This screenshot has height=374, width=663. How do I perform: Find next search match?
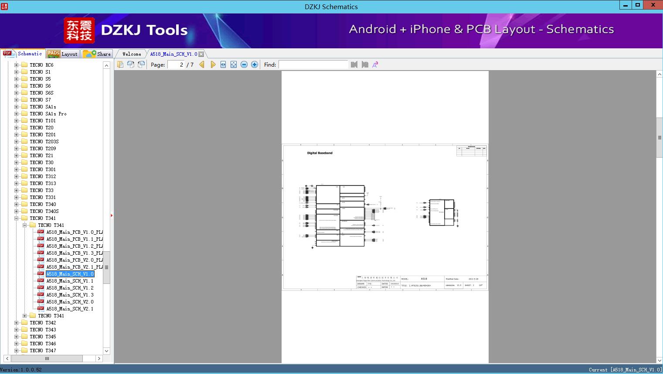[365, 64]
